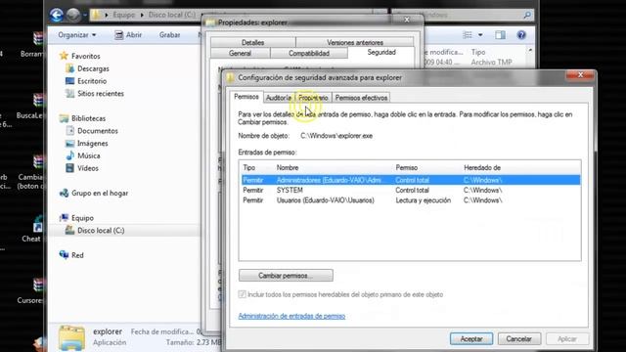Click the Grupo en el hogar icon
Screen dimensions: 626x352
click(x=64, y=193)
